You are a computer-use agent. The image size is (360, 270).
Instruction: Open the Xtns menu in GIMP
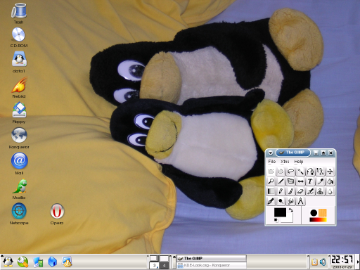tap(285, 162)
